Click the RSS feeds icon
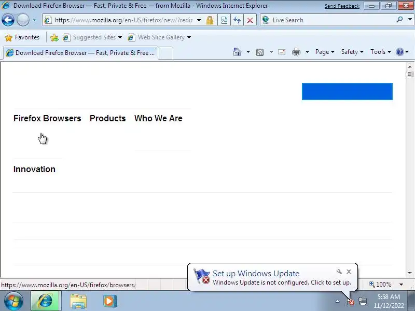The image size is (415, 311). pos(260,52)
